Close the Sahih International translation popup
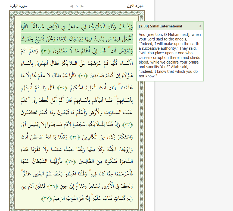 (200, 26)
